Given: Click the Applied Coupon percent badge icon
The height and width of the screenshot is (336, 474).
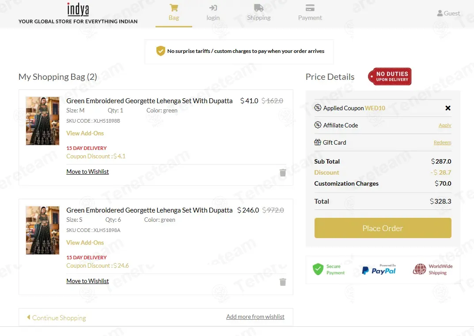Looking at the screenshot, I should tap(318, 108).
